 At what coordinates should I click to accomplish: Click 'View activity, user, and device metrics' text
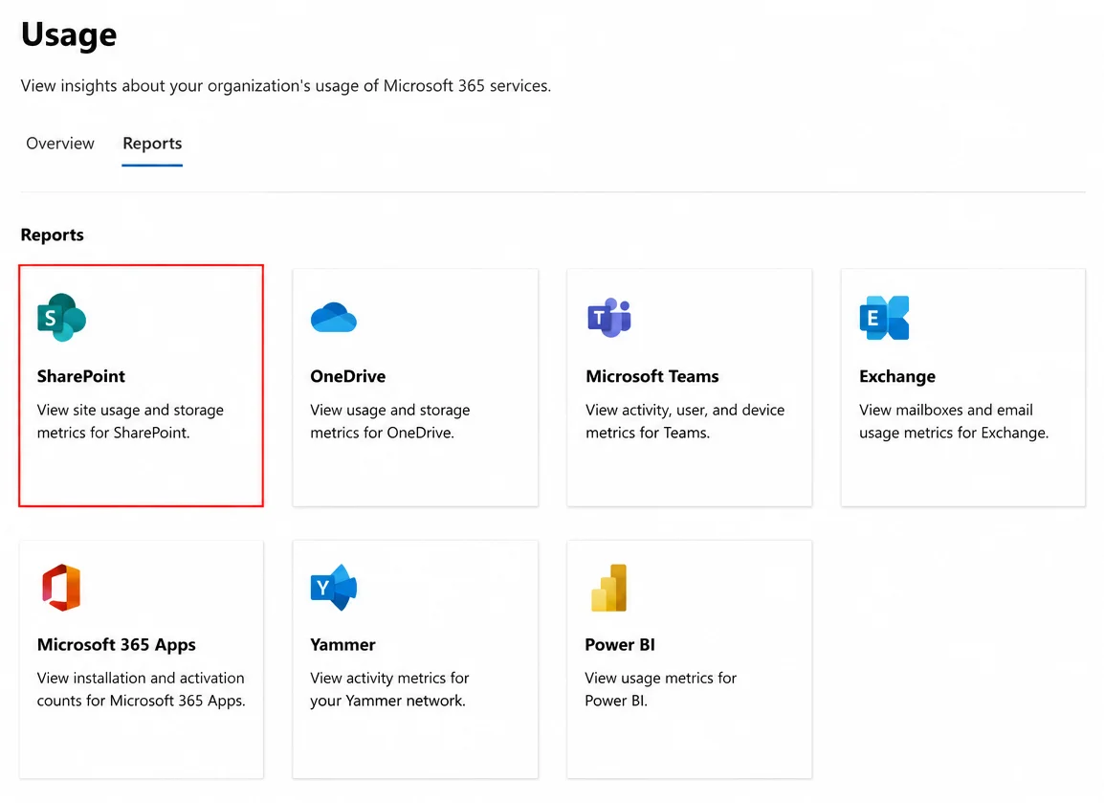[685, 421]
